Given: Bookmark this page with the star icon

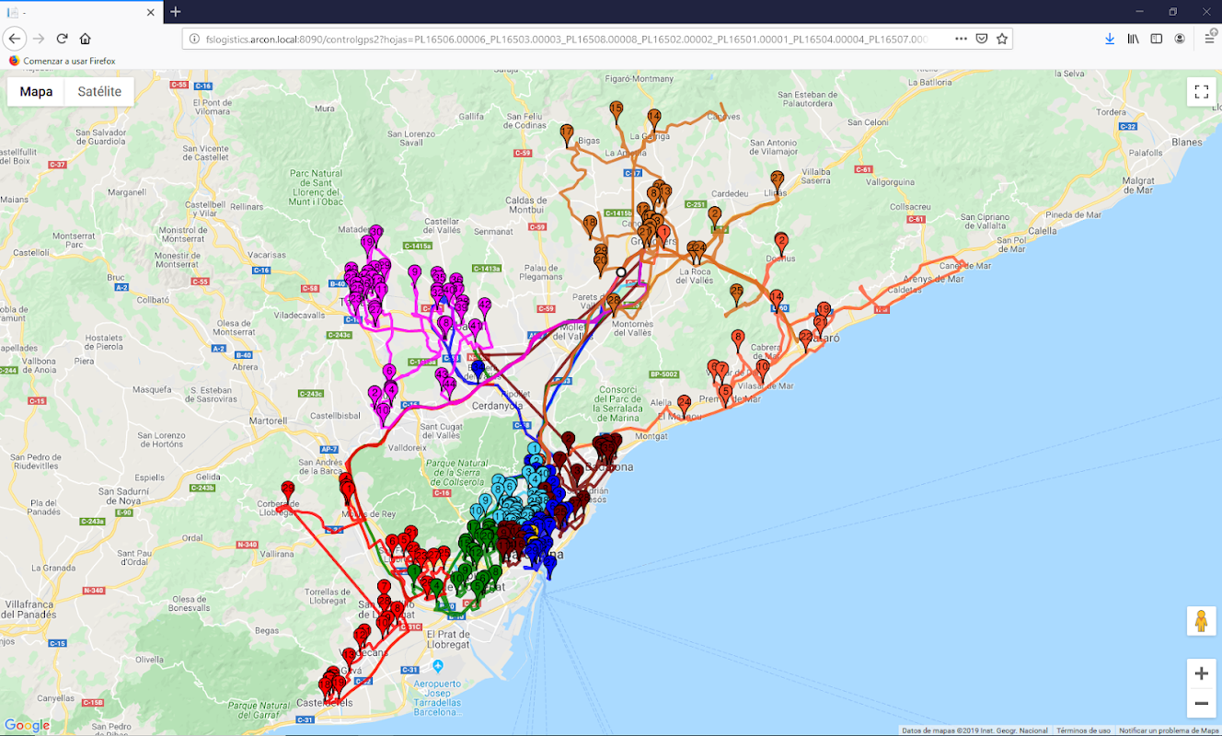Looking at the screenshot, I should [x=1002, y=39].
